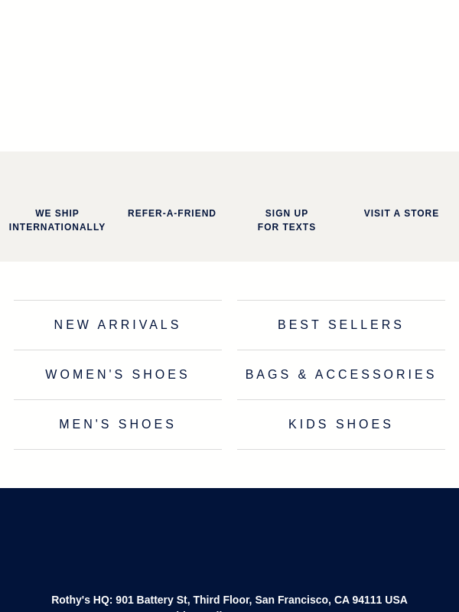Go to New Arrivals
The width and height of the screenshot is (459, 612).
point(118,325)
